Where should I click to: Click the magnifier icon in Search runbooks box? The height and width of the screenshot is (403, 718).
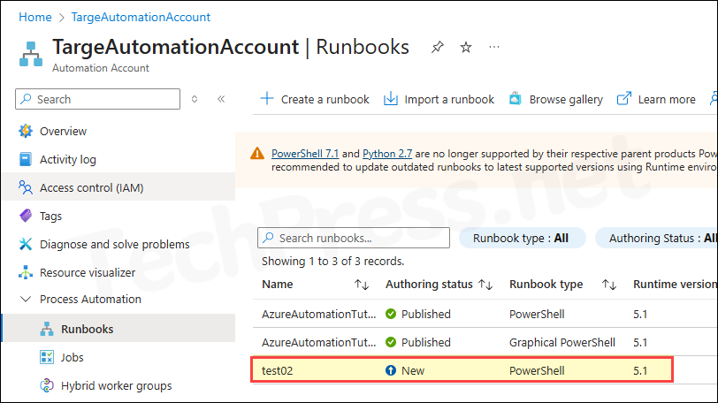point(268,238)
